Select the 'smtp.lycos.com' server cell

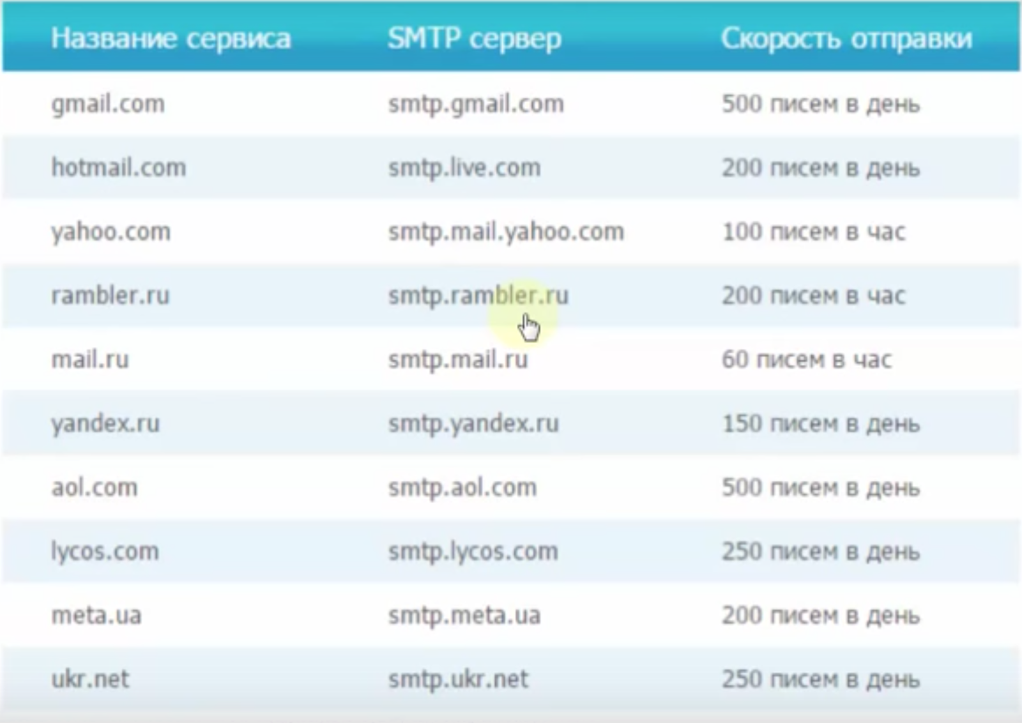click(473, 551)
